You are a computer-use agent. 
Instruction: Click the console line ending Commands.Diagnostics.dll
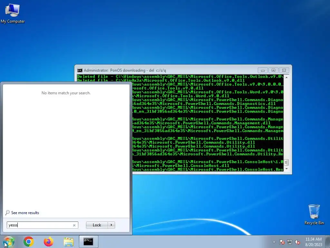coord(204,104)
